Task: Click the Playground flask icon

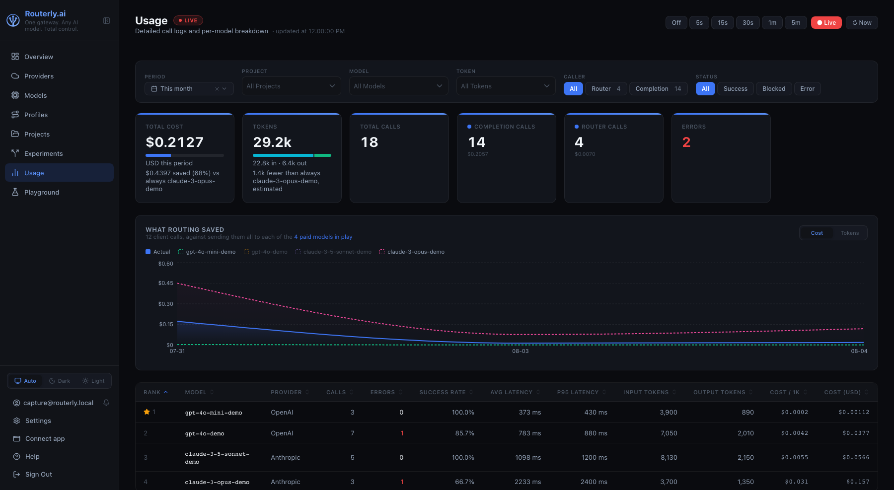Action: click(x=15, y=192)
